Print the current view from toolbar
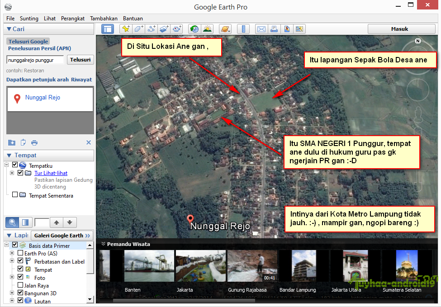This screenshot has width=441, height=307. [274, 29]
